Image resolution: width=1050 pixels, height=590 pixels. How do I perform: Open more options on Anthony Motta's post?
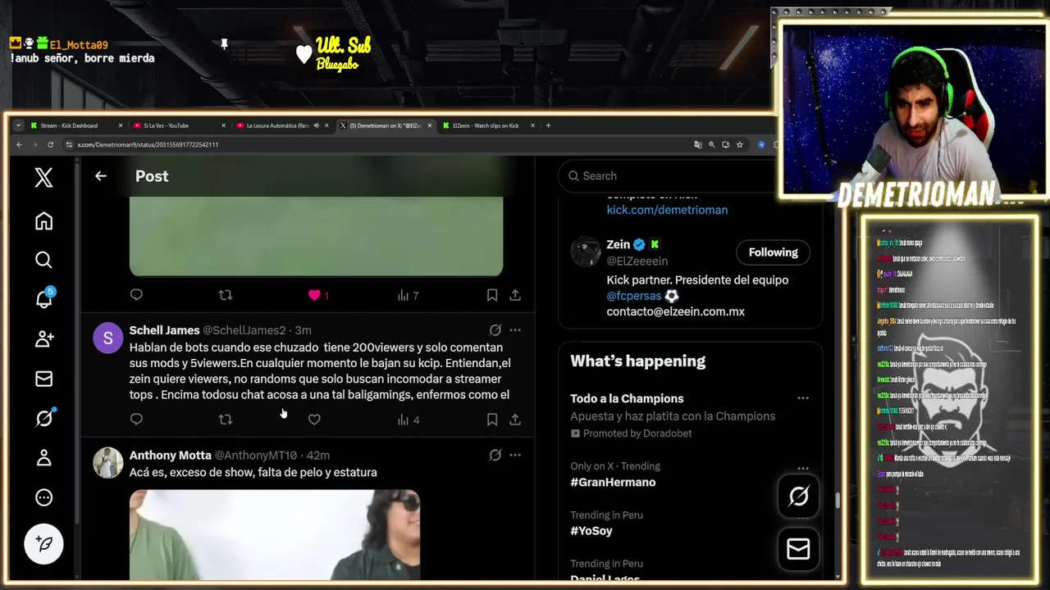tap(515, 455)
